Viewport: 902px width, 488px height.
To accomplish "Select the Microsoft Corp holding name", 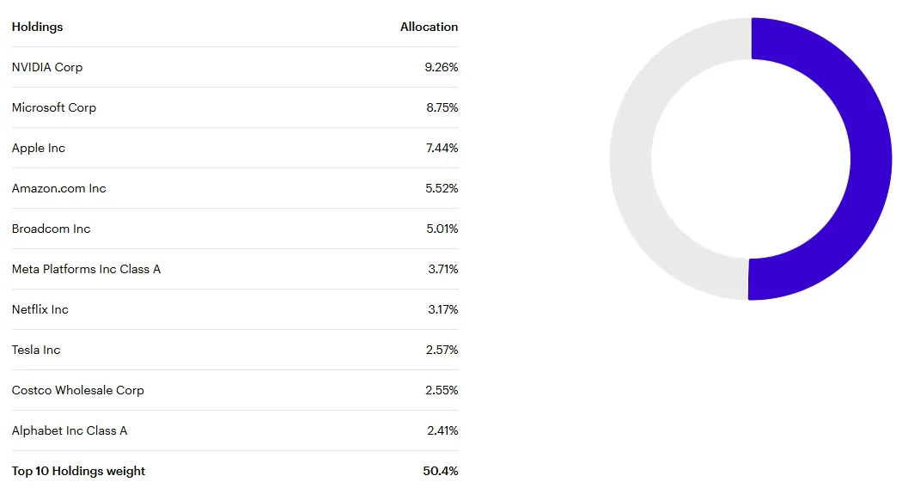I will pyautogui.click(x=54, y=107).
